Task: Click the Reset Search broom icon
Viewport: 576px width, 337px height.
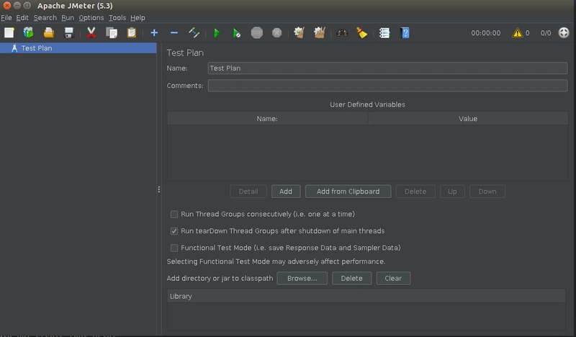Action: point(362,33)
